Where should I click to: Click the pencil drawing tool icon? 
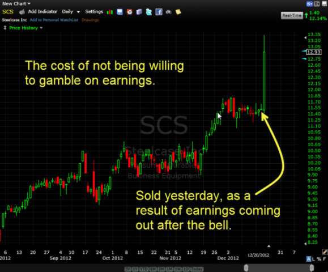[x=325, y=252]
